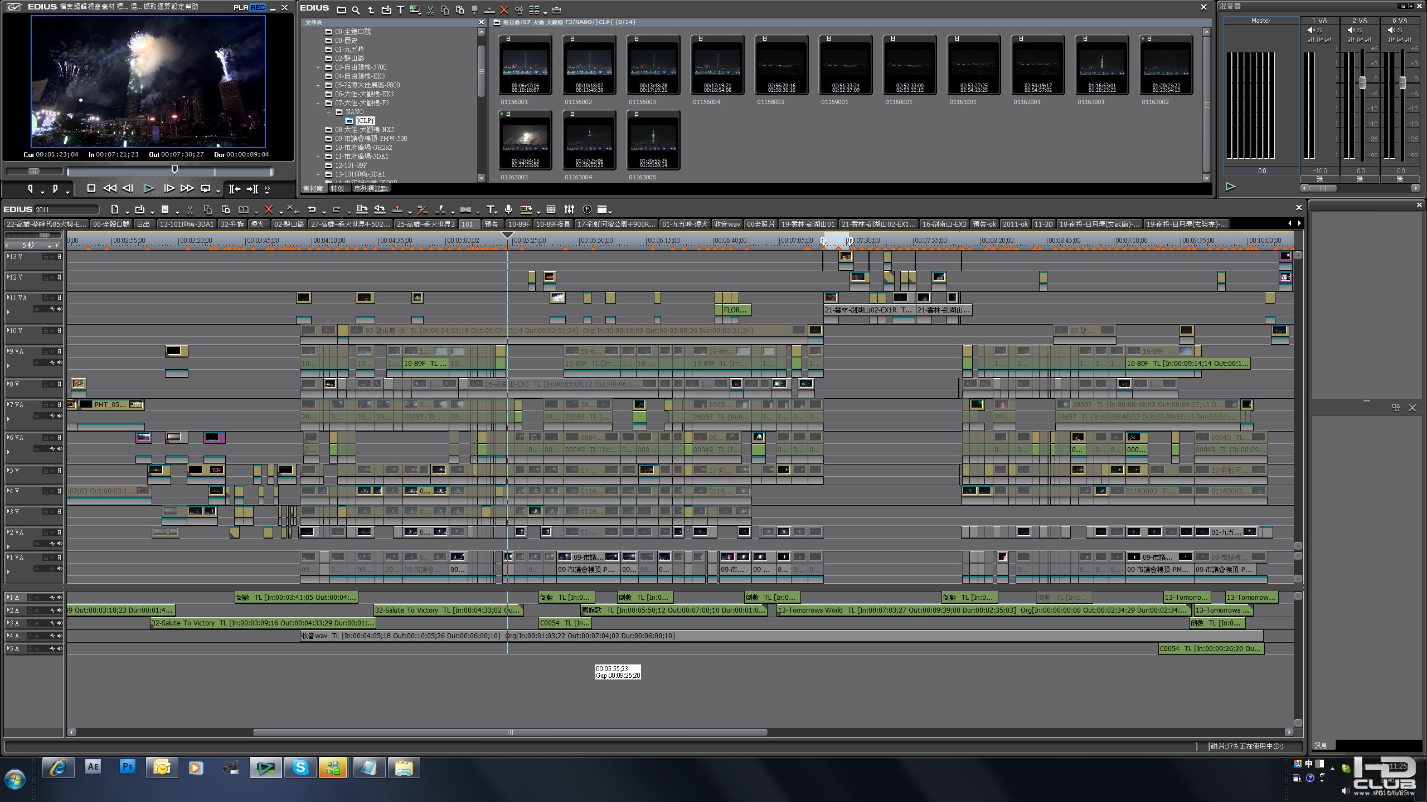This screenshot has width=1427, height=802.
Task: Click the search magnifier icon in the bin toolbar
Action: click(356, 10)
